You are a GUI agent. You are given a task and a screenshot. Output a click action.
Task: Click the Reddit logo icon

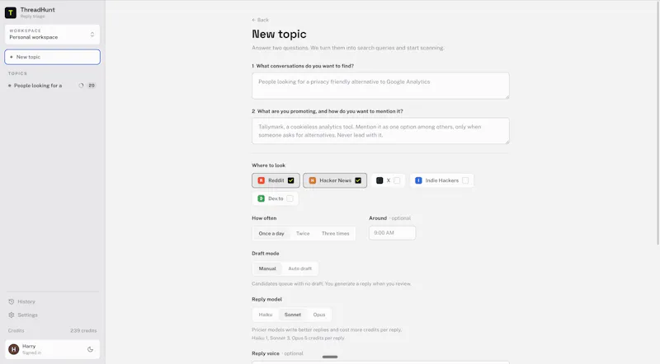point(261,180)
